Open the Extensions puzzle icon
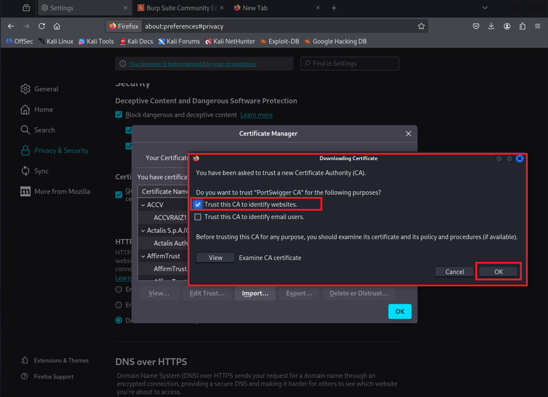This screenshot has width=548, height=397. (522, 26)
